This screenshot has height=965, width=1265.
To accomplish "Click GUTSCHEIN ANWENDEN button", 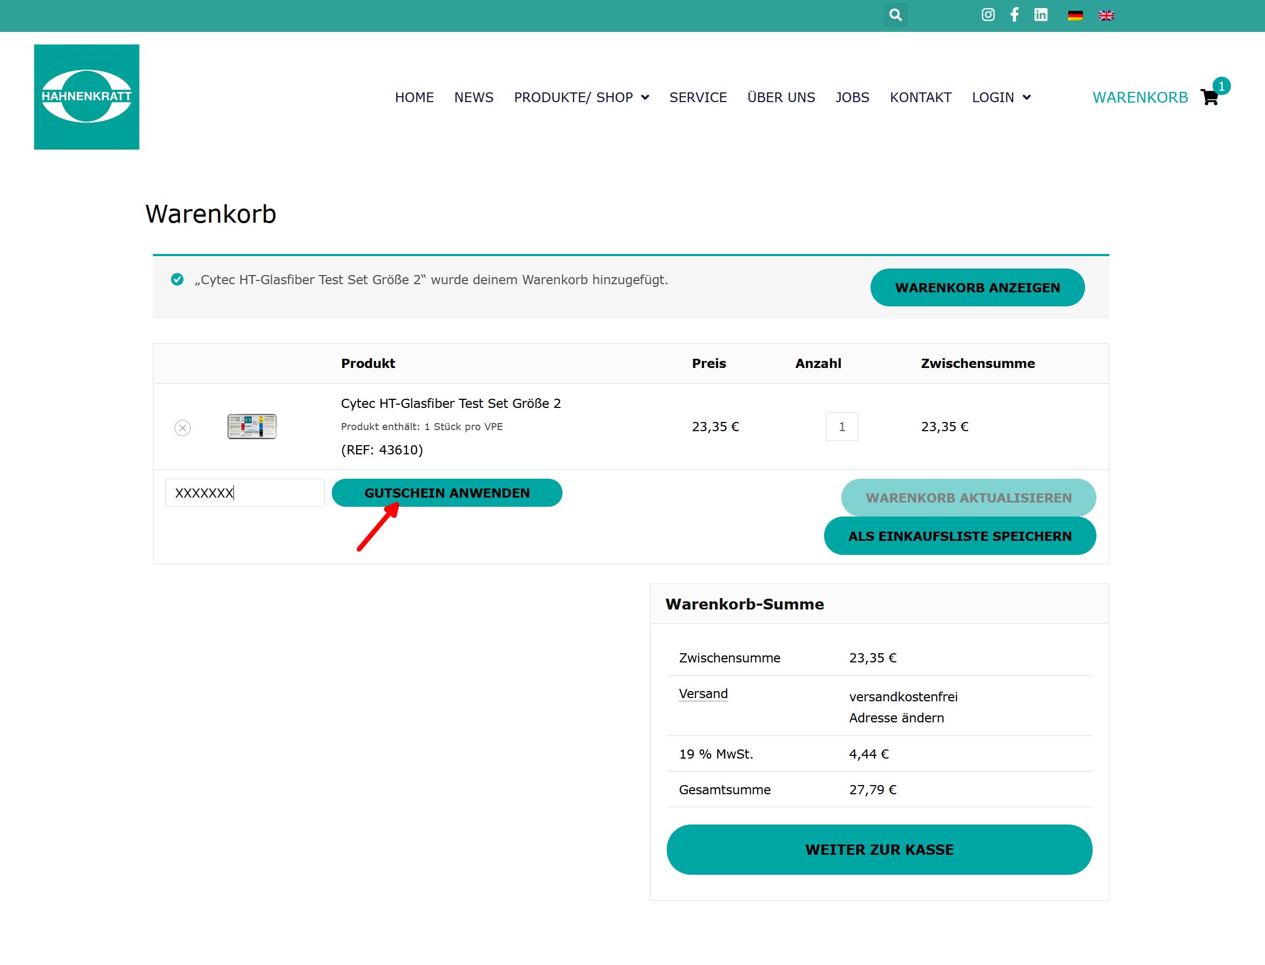I will [x=447, y=493].
